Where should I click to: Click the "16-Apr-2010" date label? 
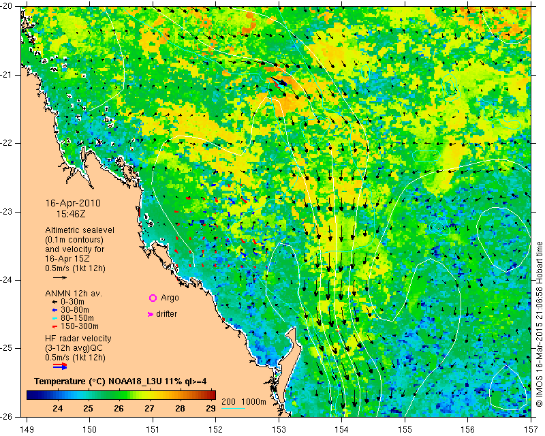(x=73, y=203)
